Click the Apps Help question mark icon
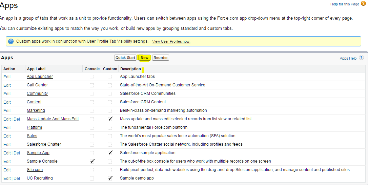Viewport: 369px width, 188px height. [361, 58]
